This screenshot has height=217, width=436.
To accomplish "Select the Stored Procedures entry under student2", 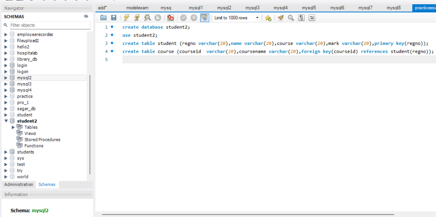I will 42,139.
